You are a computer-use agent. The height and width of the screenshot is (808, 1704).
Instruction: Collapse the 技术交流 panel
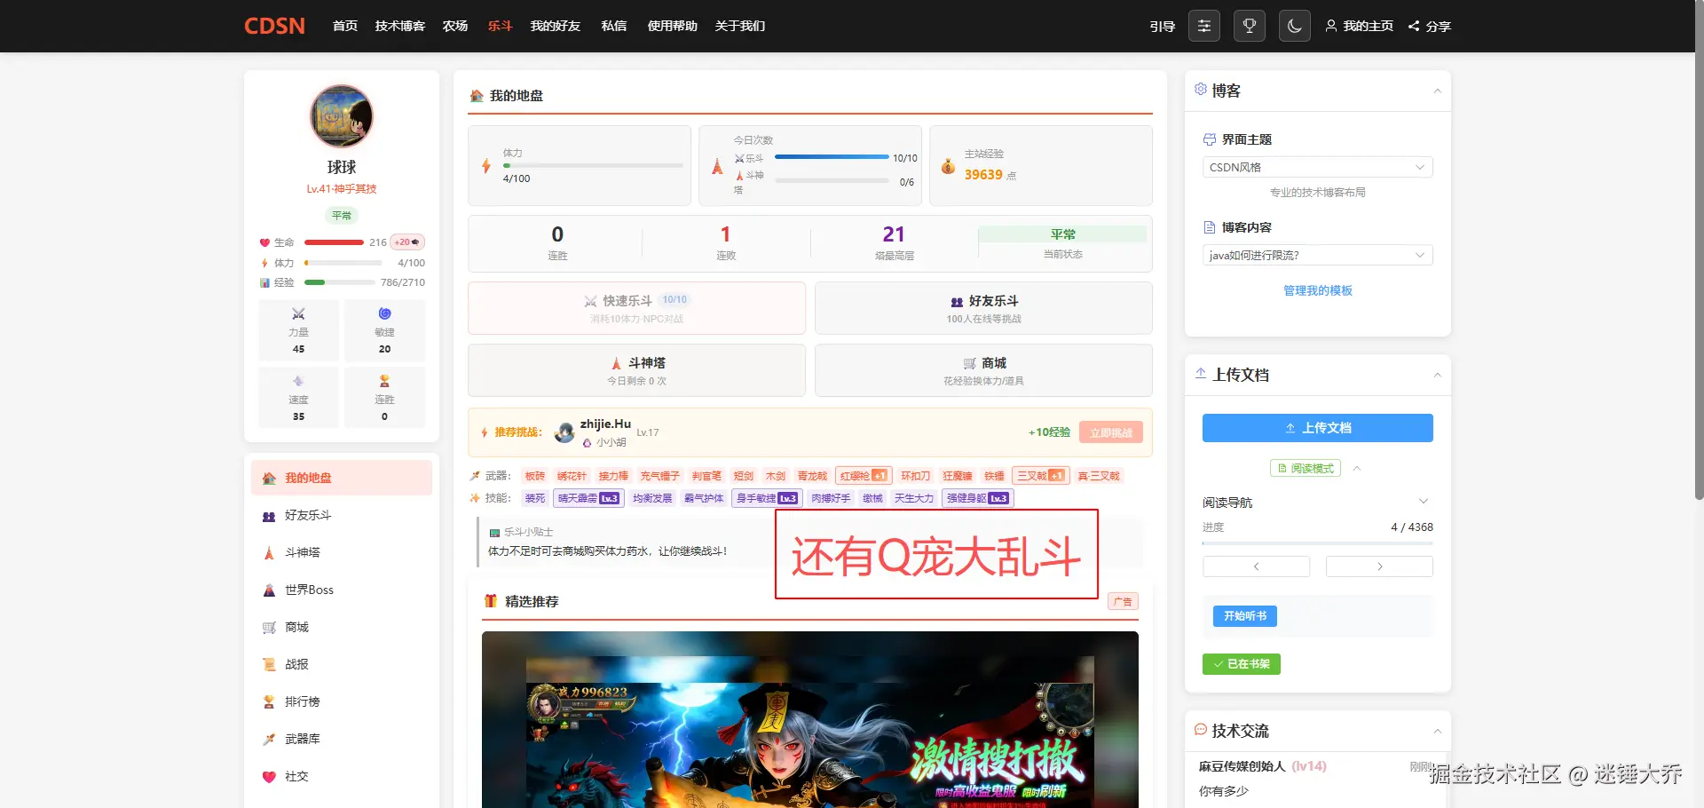pyautogui.click(x=1438, y=731)
